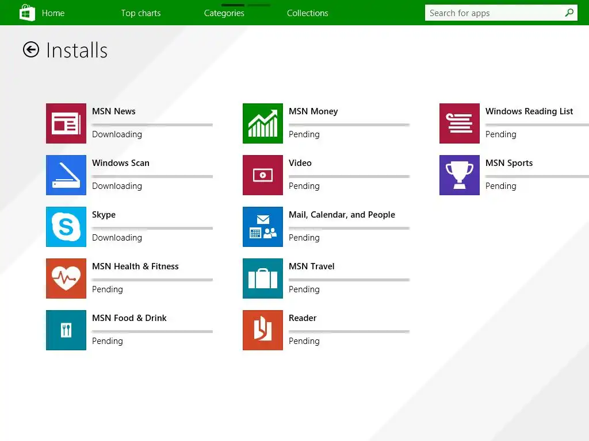Image resolution: width=589 pixels, height=441 pixels.
Task: Click the Installs page heading
Action: pyautogui.click(x=77, y=50)
